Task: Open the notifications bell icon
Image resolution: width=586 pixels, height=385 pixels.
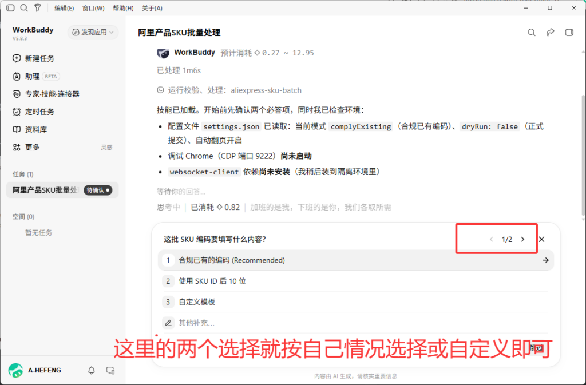Action: click(92, 370)
